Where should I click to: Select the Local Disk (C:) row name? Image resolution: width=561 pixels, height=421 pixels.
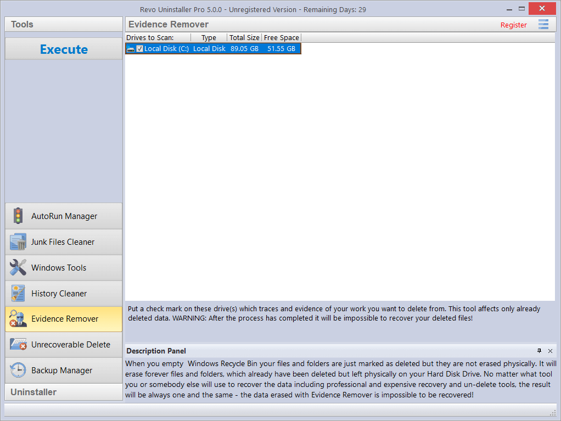coord(166,49)
